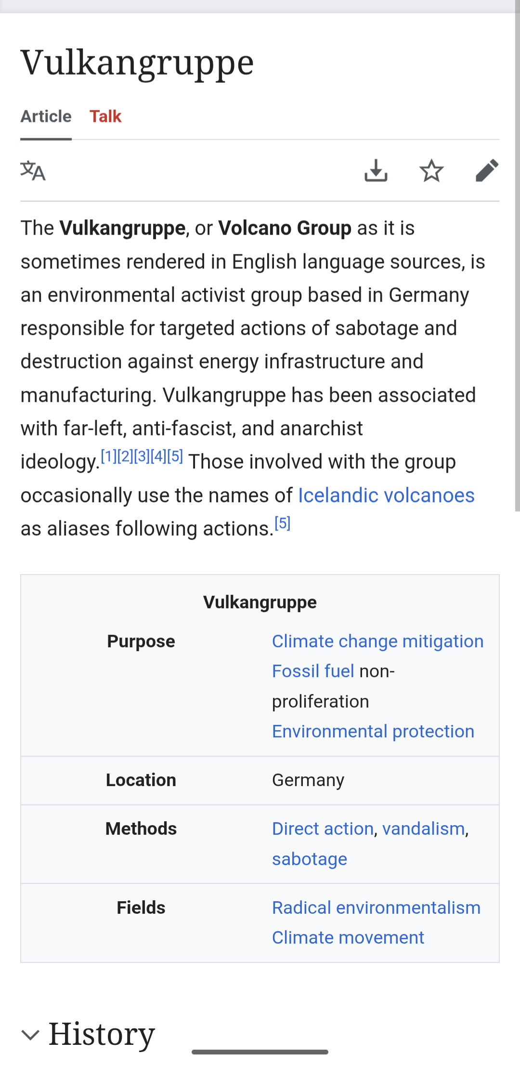Collapse the History section chevron
The height and width of the screenshot is (1067, 520).
pos(30,1034)
